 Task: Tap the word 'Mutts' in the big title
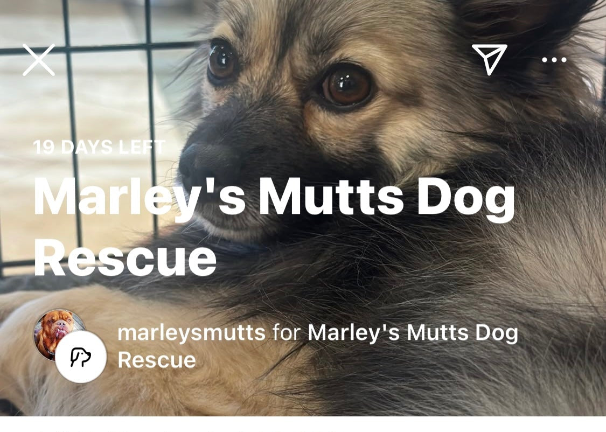[x=331, y=197]
